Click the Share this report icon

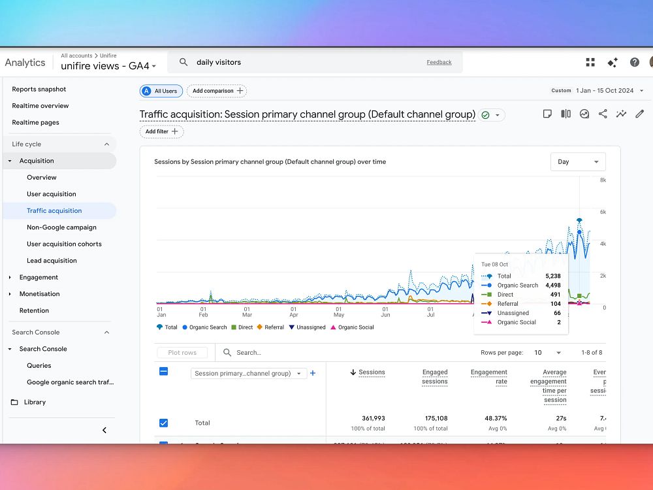603,114
